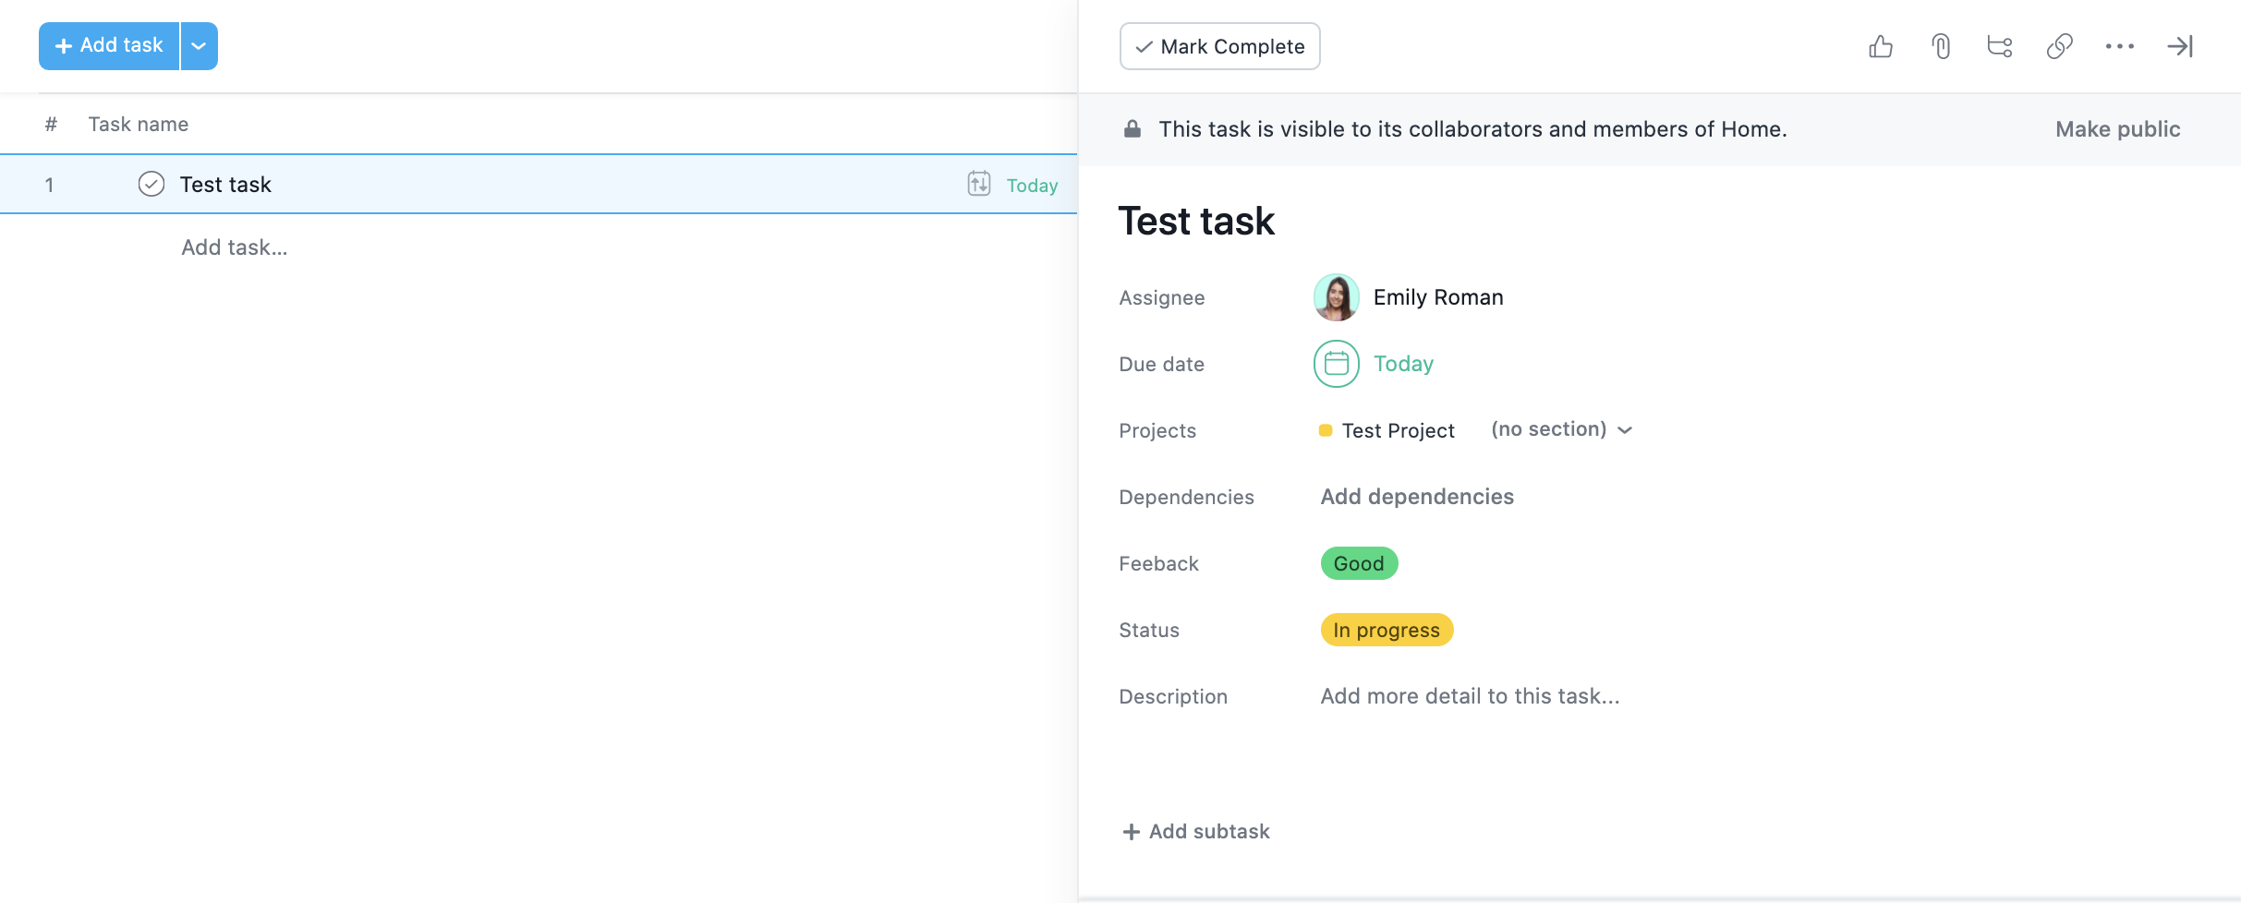This screenshot has width=2241, height=903.
Task: Click the Make public link
Action: tap(2117, 129)
